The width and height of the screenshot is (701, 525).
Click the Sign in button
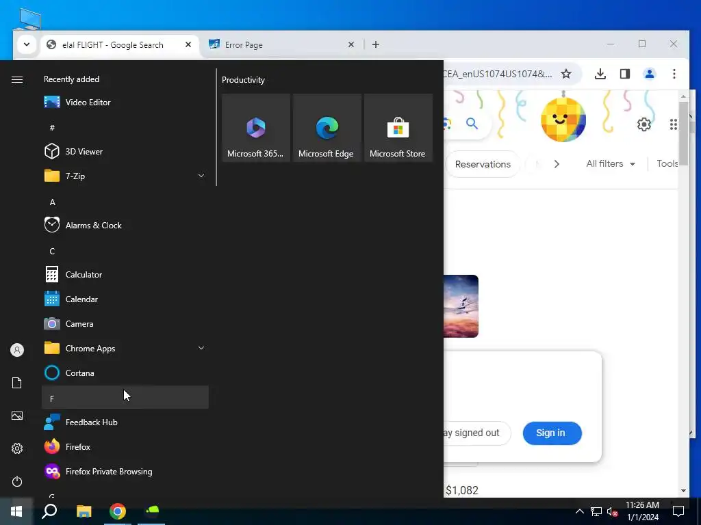coord(552,433)
